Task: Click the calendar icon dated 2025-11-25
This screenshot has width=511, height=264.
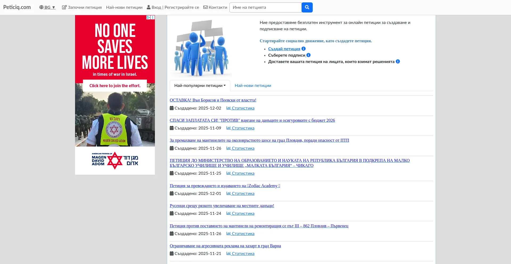Action: 172,173
